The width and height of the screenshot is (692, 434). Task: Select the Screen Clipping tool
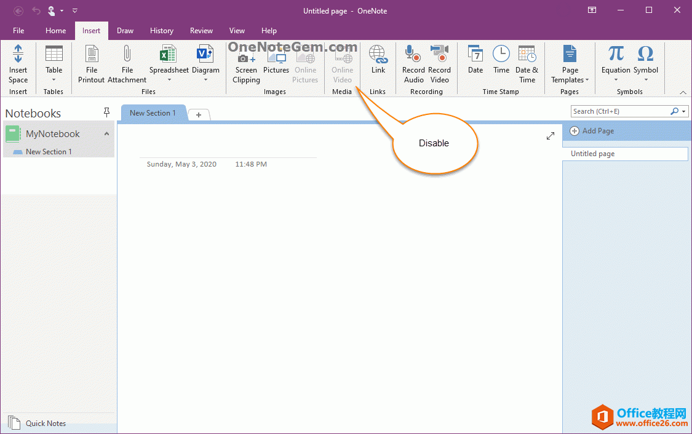pyautogui.click(x=245, y=63)
